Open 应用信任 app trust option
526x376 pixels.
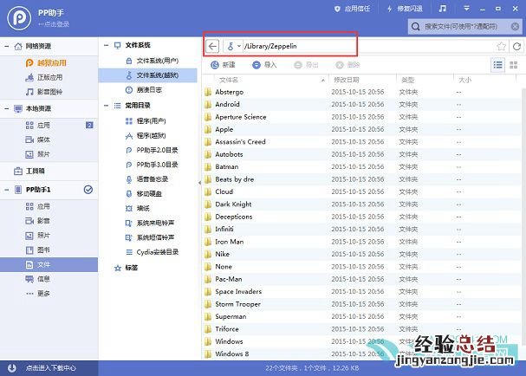(x=352, y=9)
